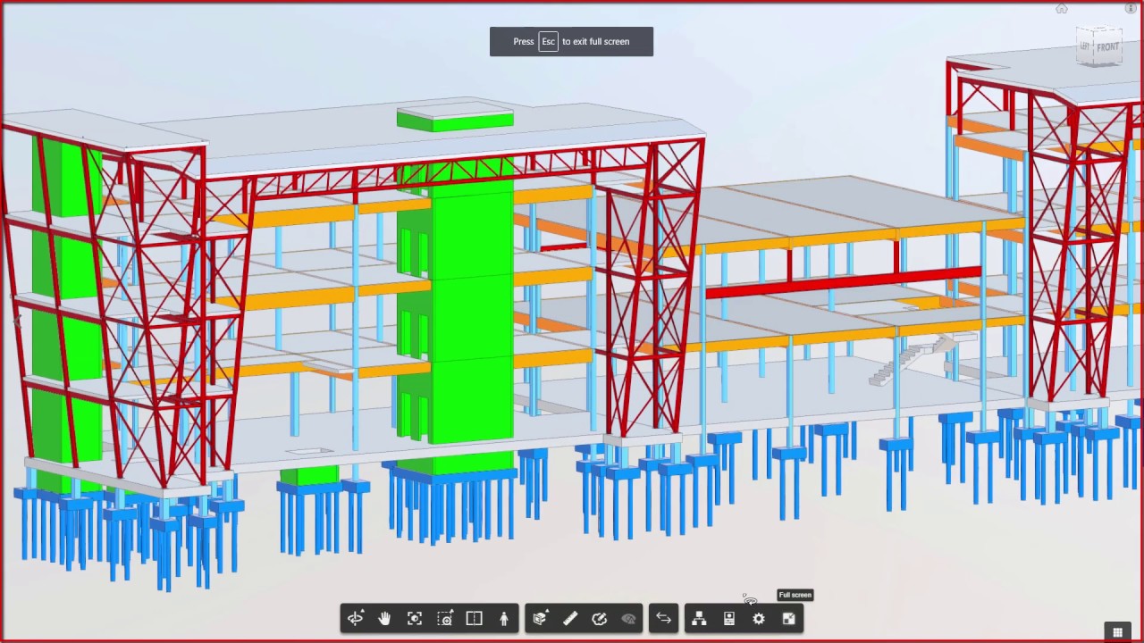This screenshot has width=1144, height=643.
Task: Toggle the split view mode
Action: coord(474,618)
